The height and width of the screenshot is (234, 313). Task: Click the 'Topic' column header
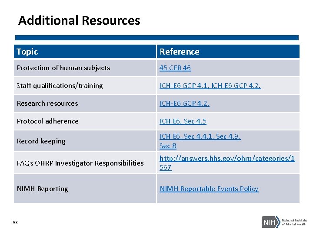click(85, 52)
